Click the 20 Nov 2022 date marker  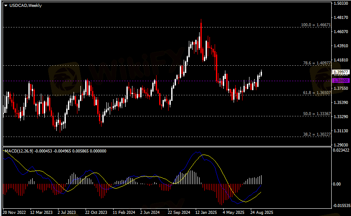15,212
